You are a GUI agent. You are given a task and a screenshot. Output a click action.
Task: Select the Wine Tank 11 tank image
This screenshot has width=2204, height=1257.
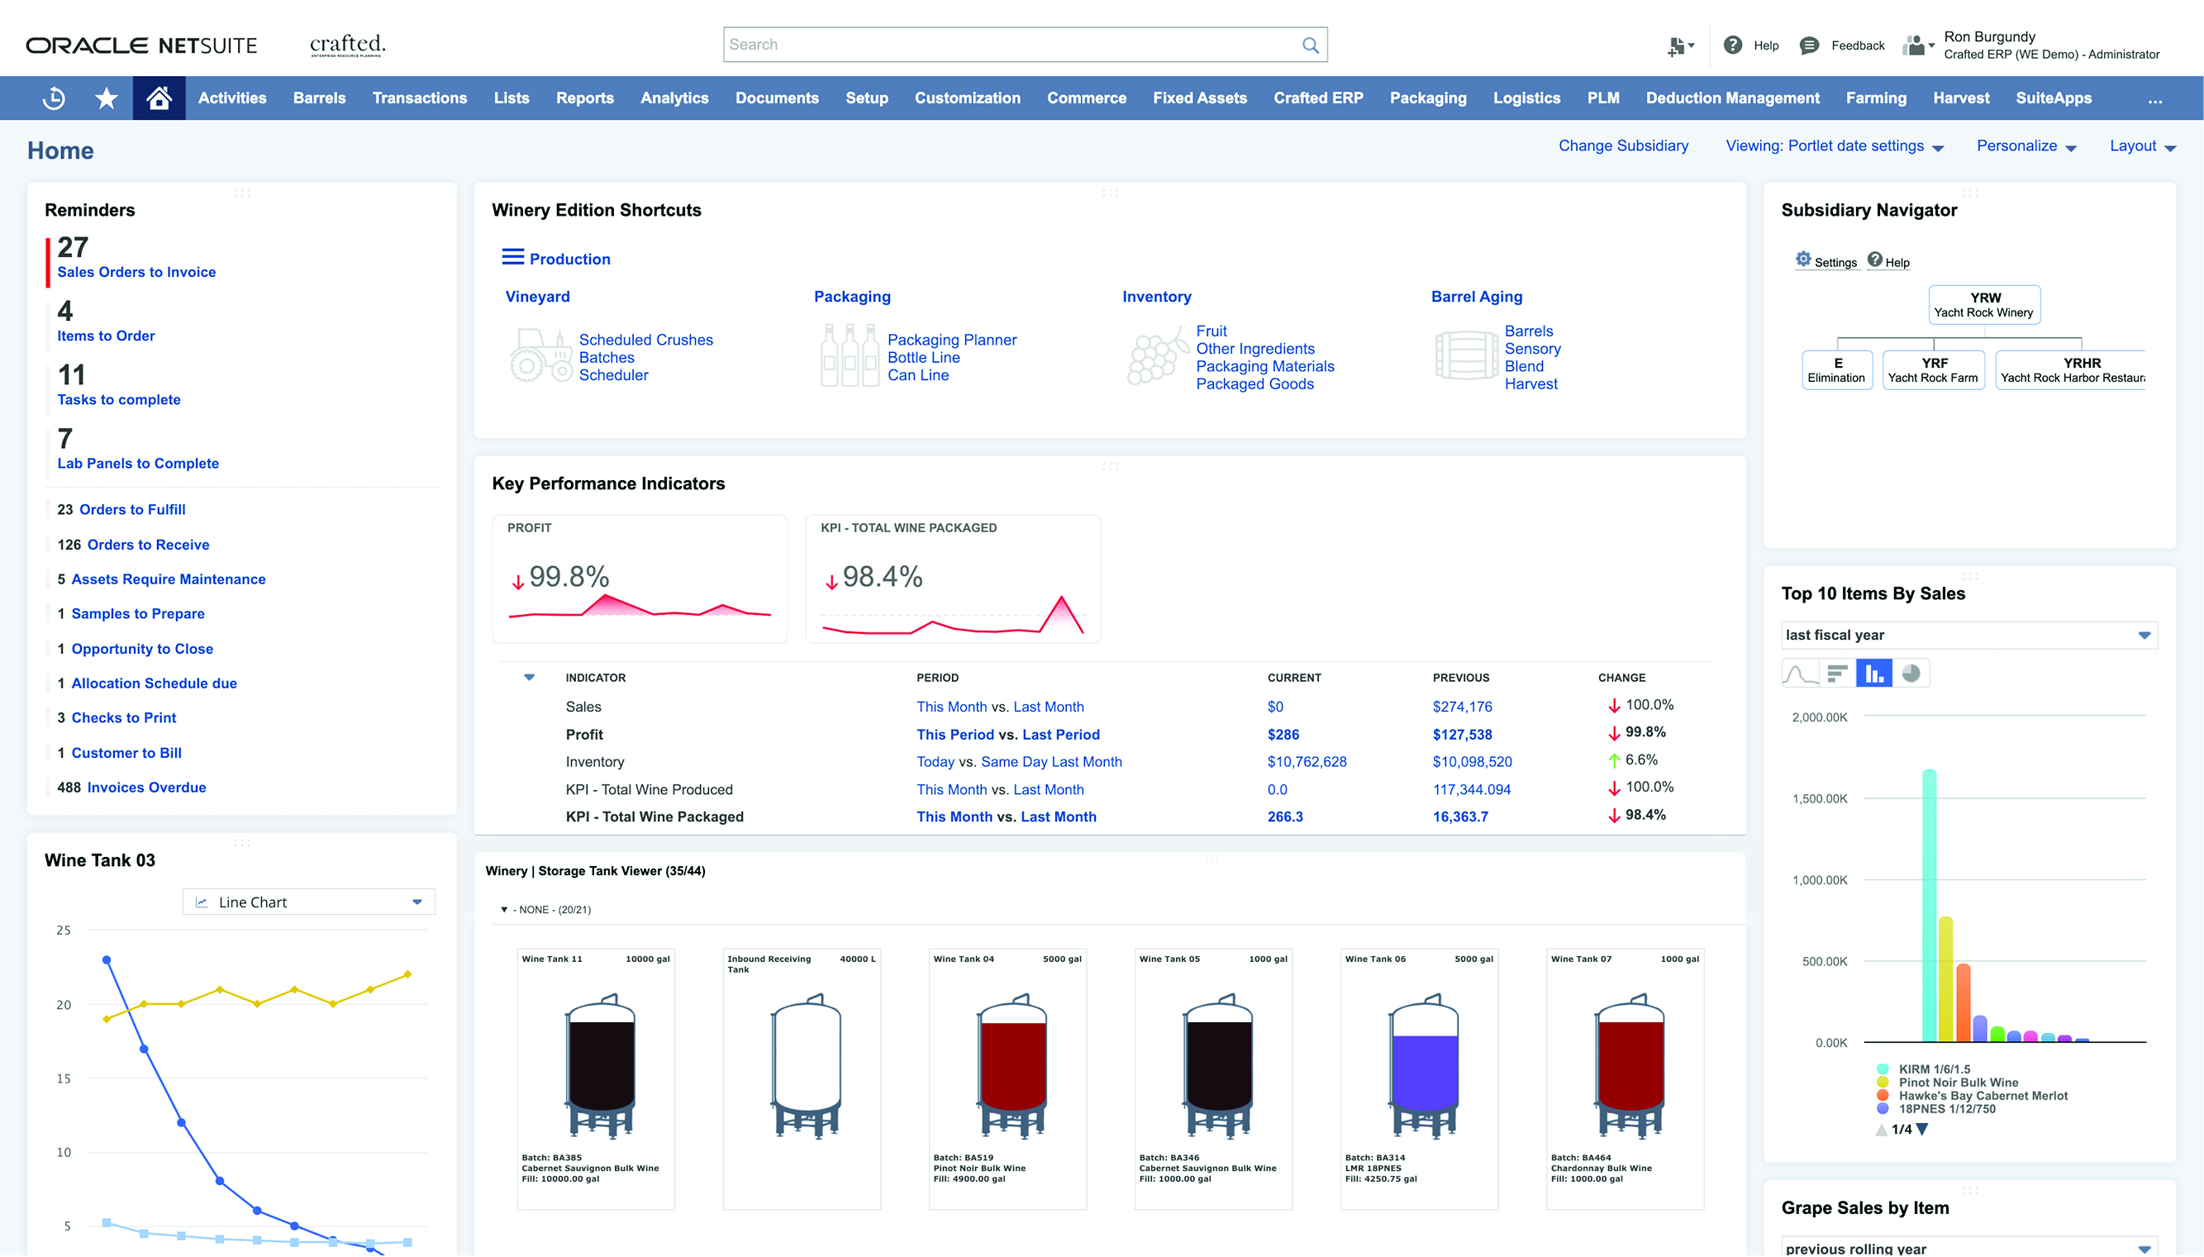click(x=601, y=1066)
